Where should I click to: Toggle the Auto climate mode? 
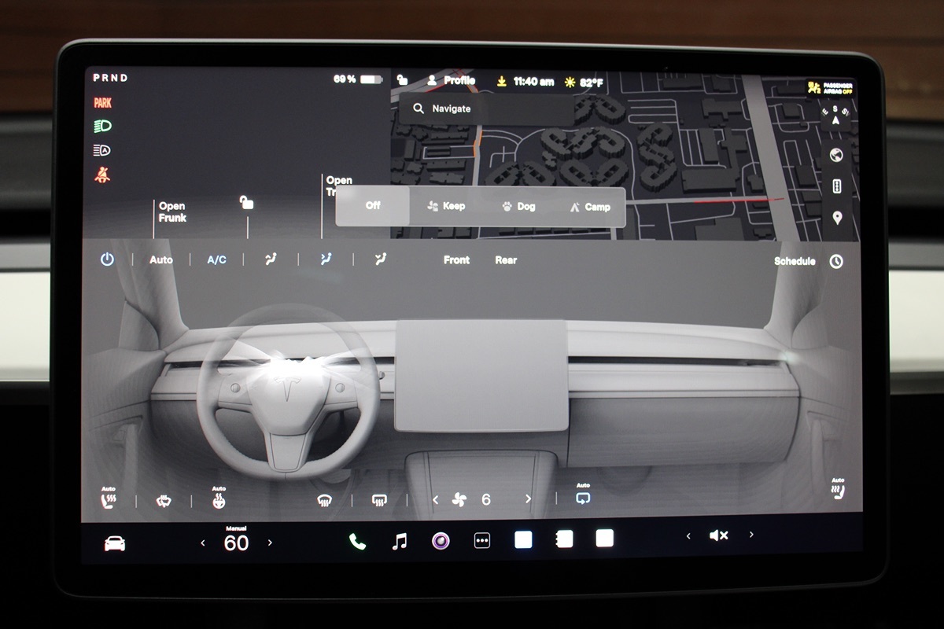(x=161, y=259)
